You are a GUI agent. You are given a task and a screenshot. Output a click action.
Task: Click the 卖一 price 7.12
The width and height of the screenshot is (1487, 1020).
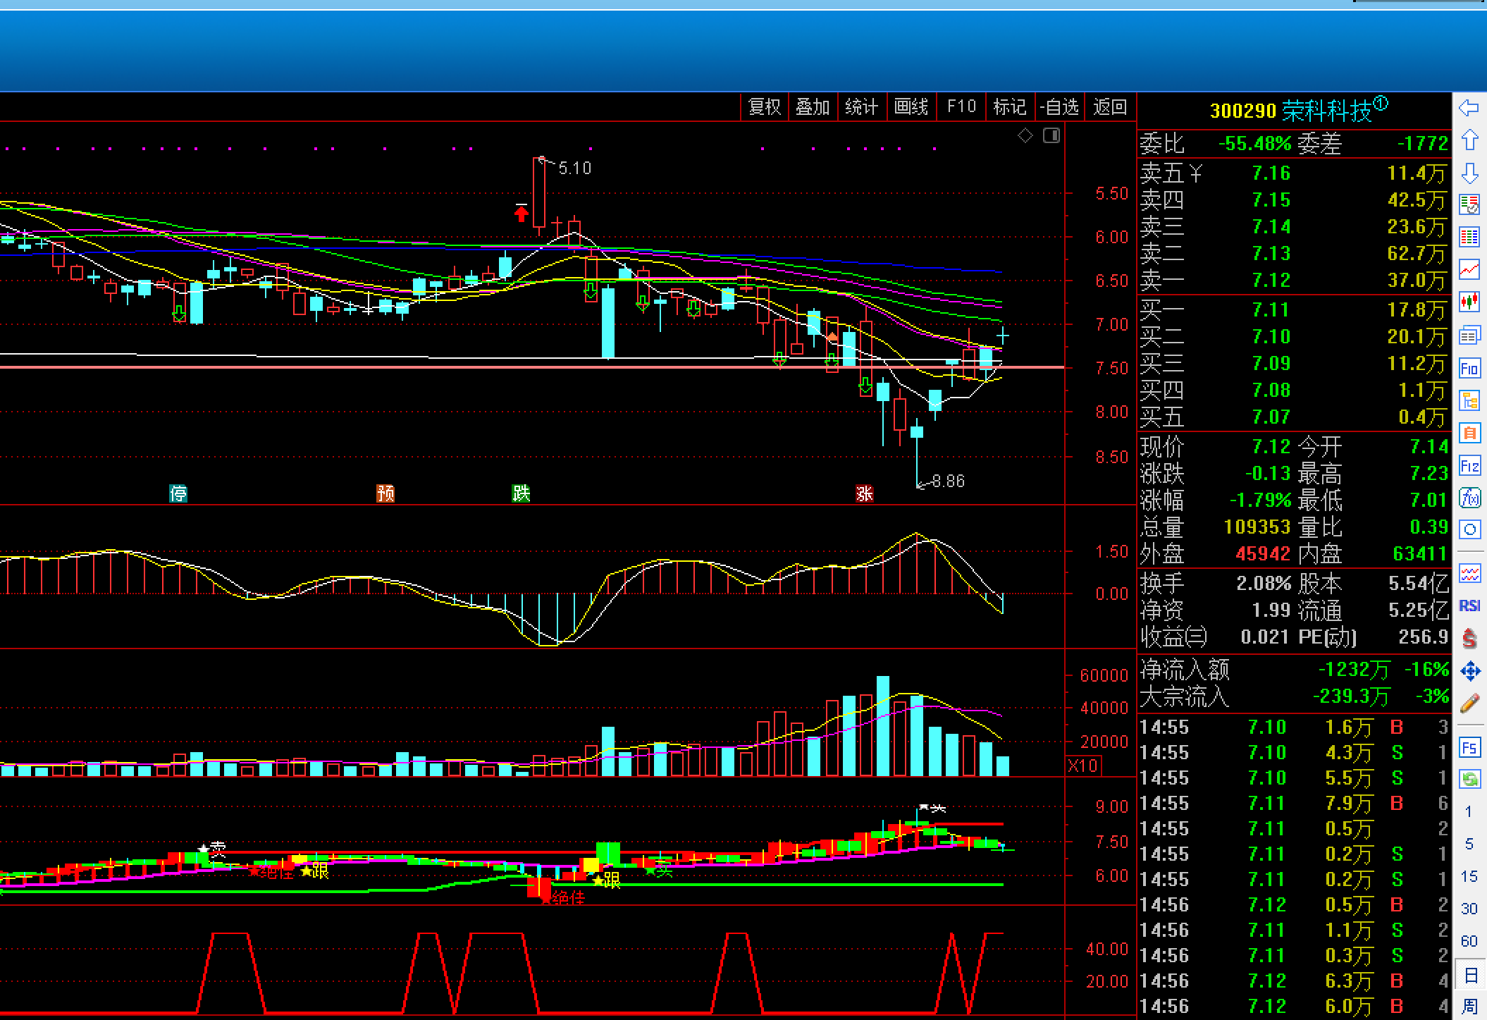click(x=1271, y=281)
